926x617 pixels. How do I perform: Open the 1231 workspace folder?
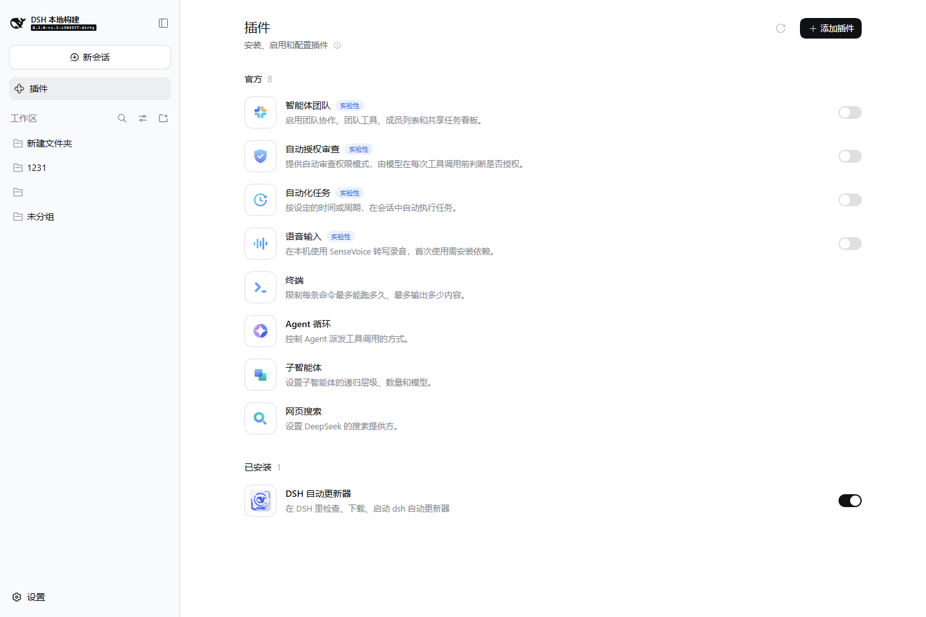(90, 168)
